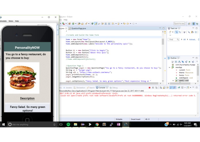Select the Debug perspective bug icon
Screen dimensions: 200x142
click(197, 24)
